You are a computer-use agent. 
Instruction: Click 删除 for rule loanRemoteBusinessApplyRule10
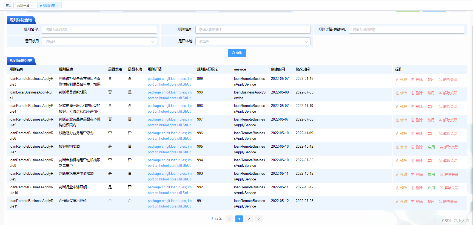(417, 188)
